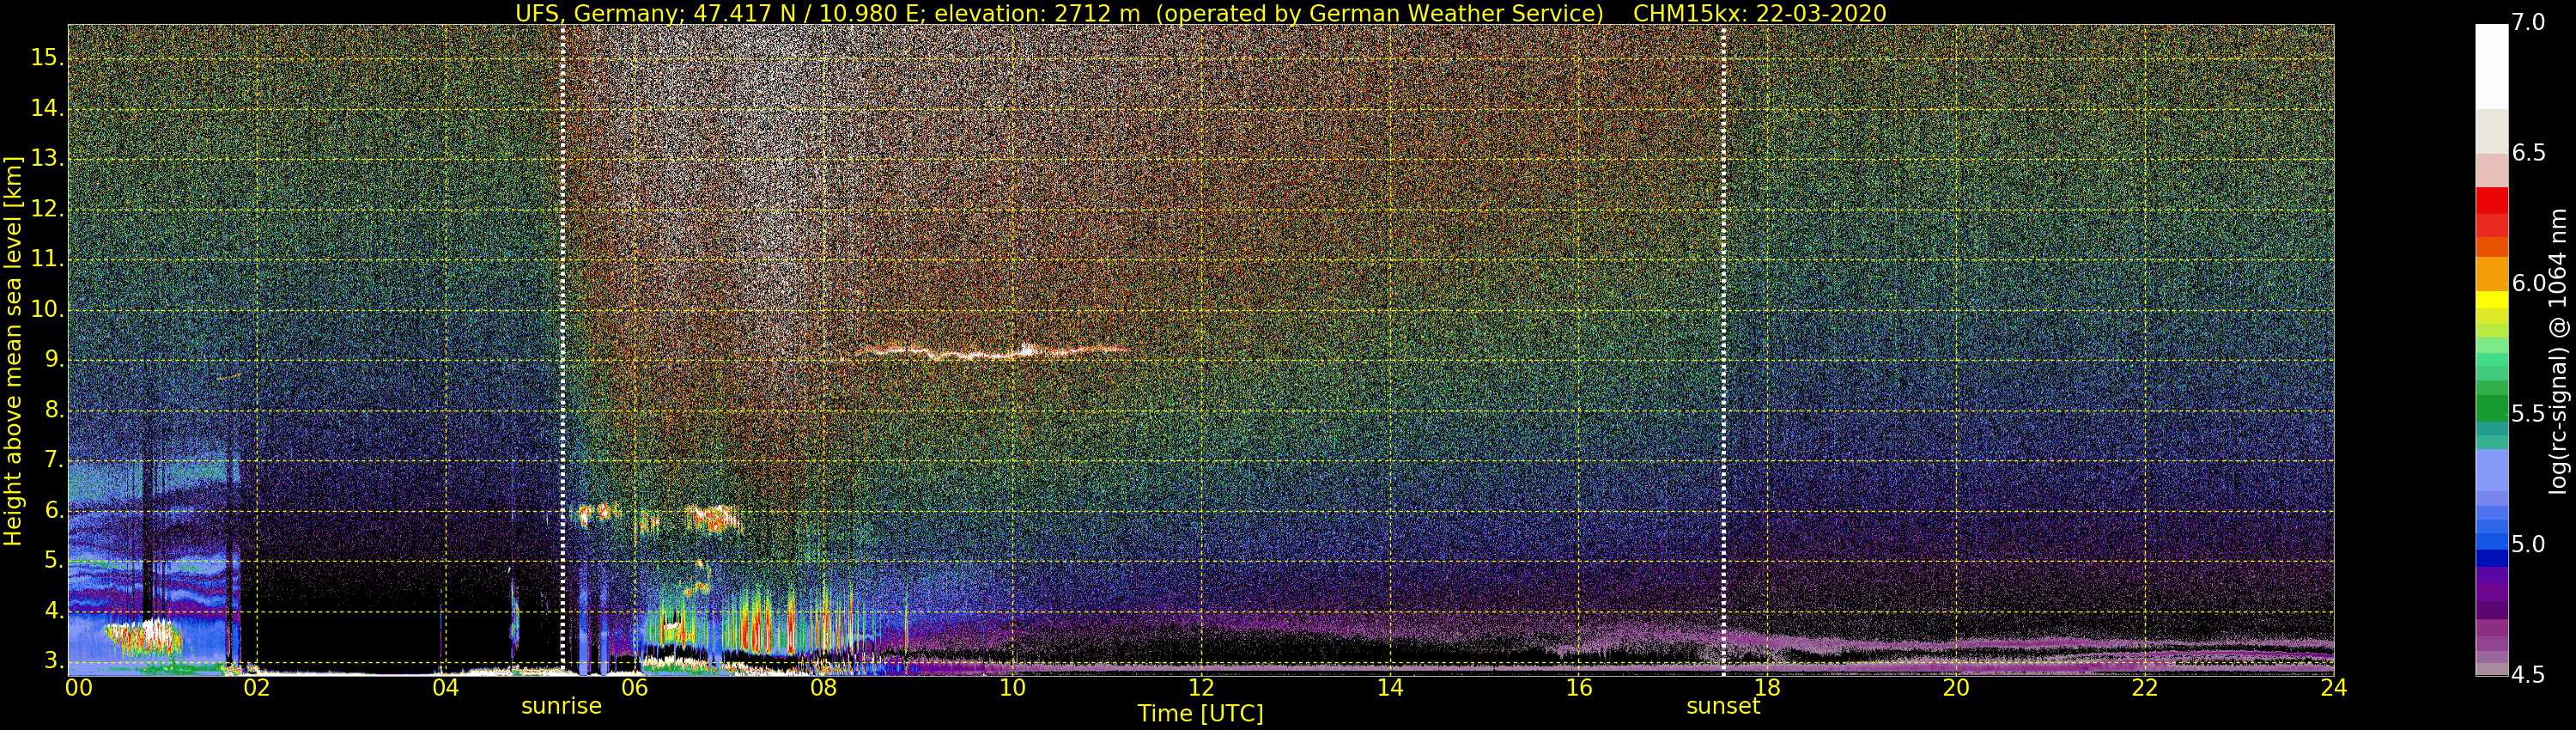The height and width of the screenshot is (730, 2576).
Task: Click the "06" time axis tick label
Action: [x=635, y=688]
